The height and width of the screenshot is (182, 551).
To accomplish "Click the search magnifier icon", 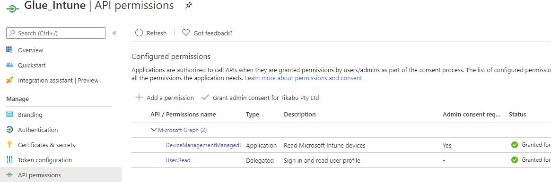I will (12, 33).
